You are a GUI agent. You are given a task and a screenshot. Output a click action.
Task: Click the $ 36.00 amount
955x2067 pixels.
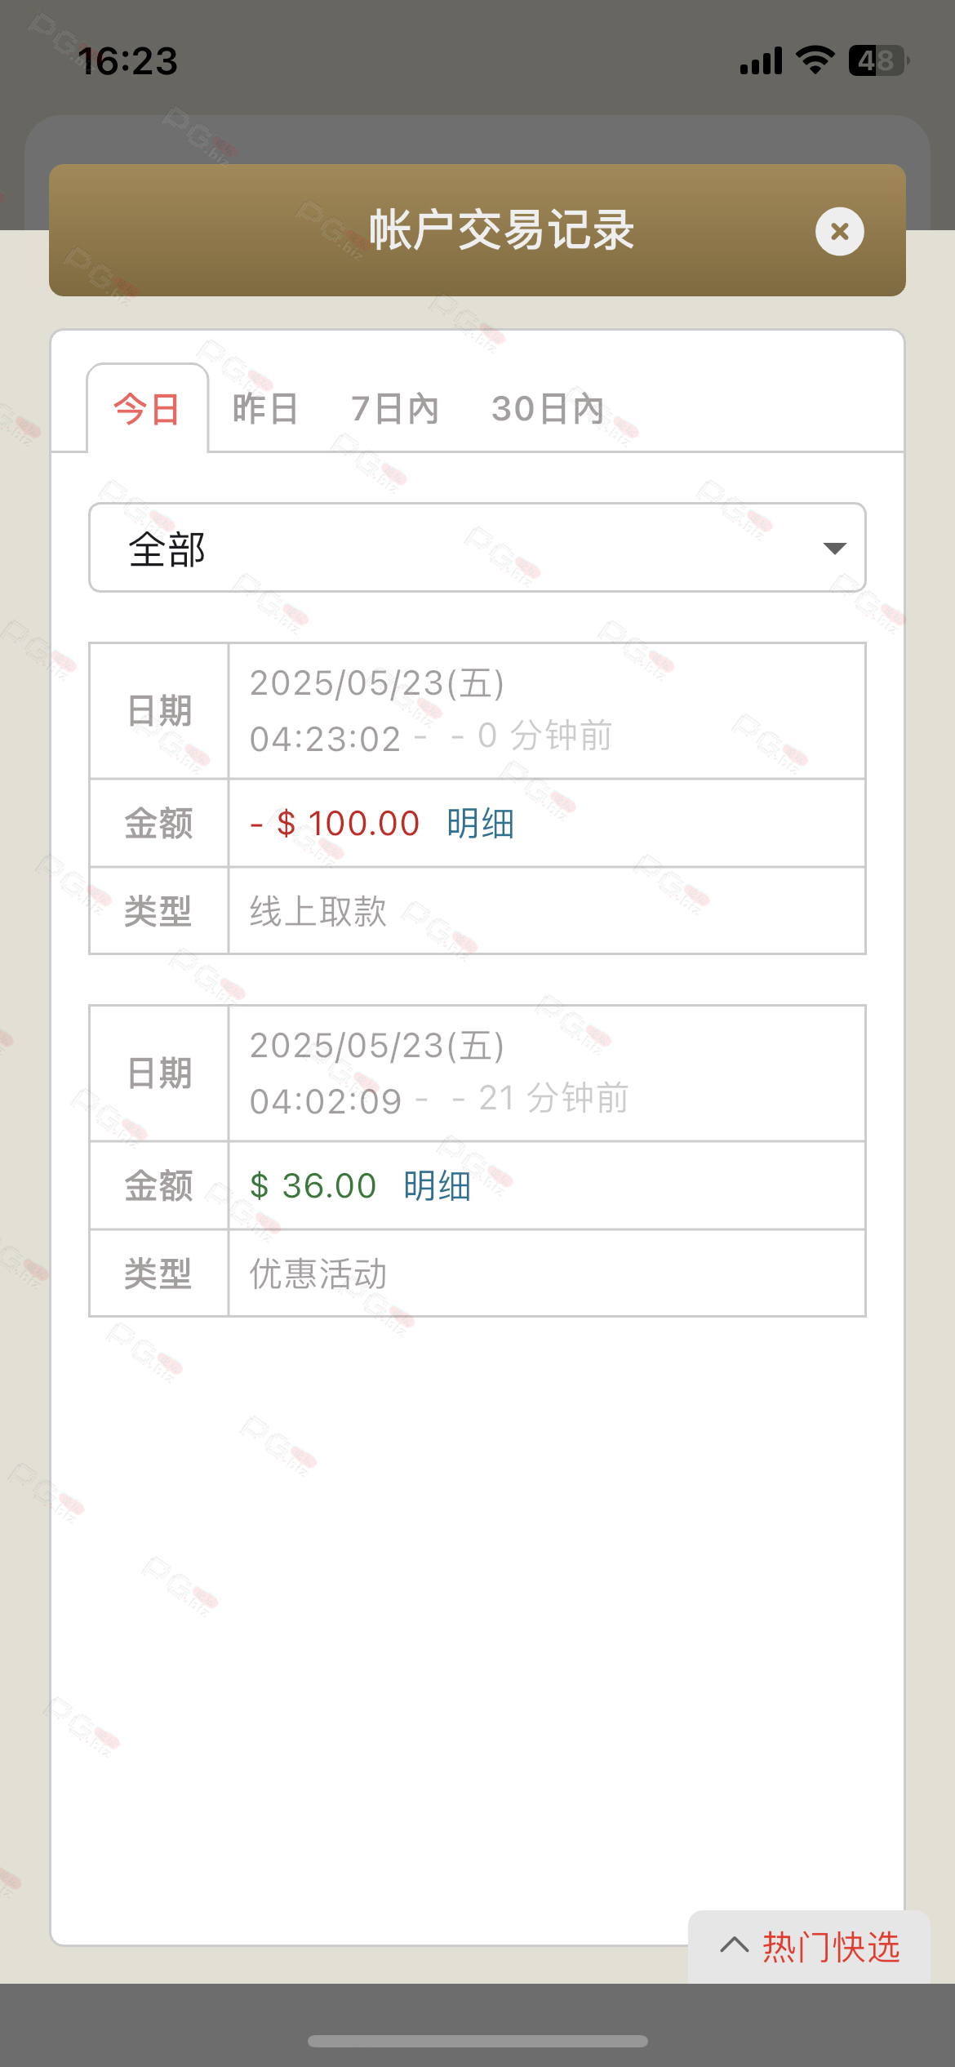pyautogui.click(x=313, y=1185)
